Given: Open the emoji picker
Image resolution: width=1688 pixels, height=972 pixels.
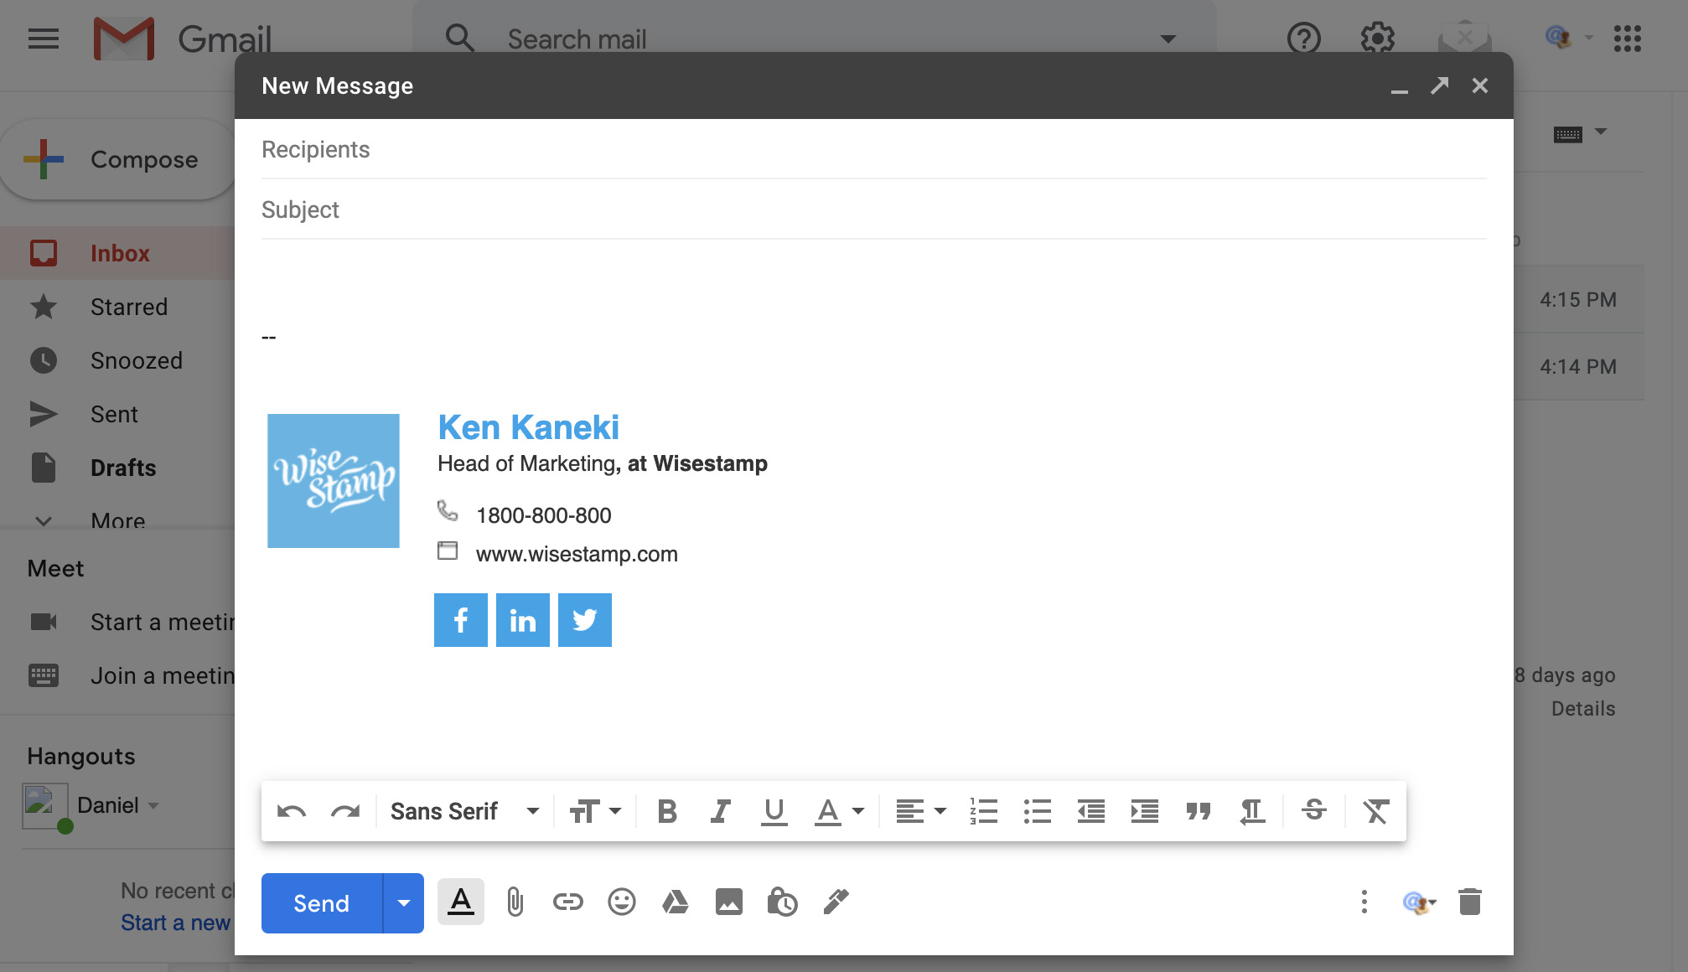Looking at the screenshot, I should [621, 902].
